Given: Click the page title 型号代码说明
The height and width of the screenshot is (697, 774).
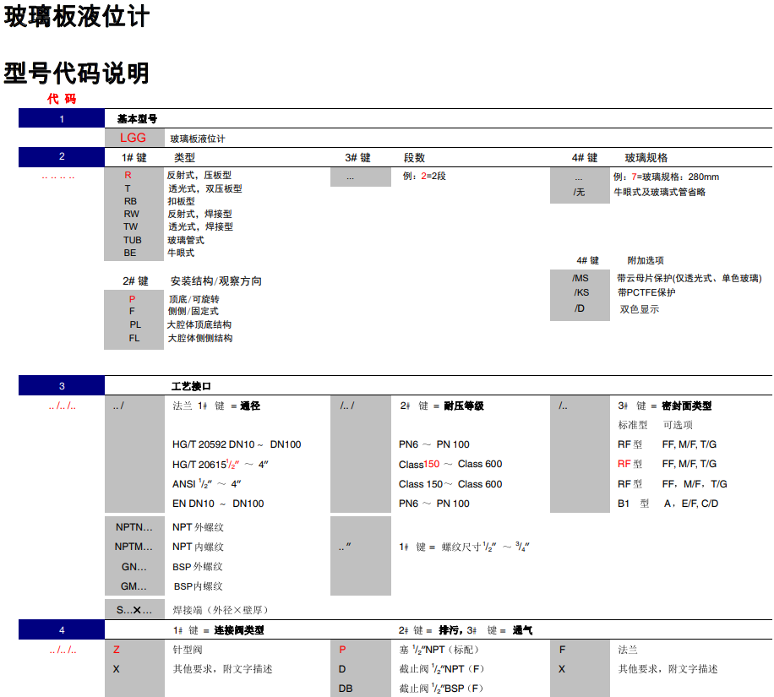Looking at the screenshot, I should click(x=77, y=73).
